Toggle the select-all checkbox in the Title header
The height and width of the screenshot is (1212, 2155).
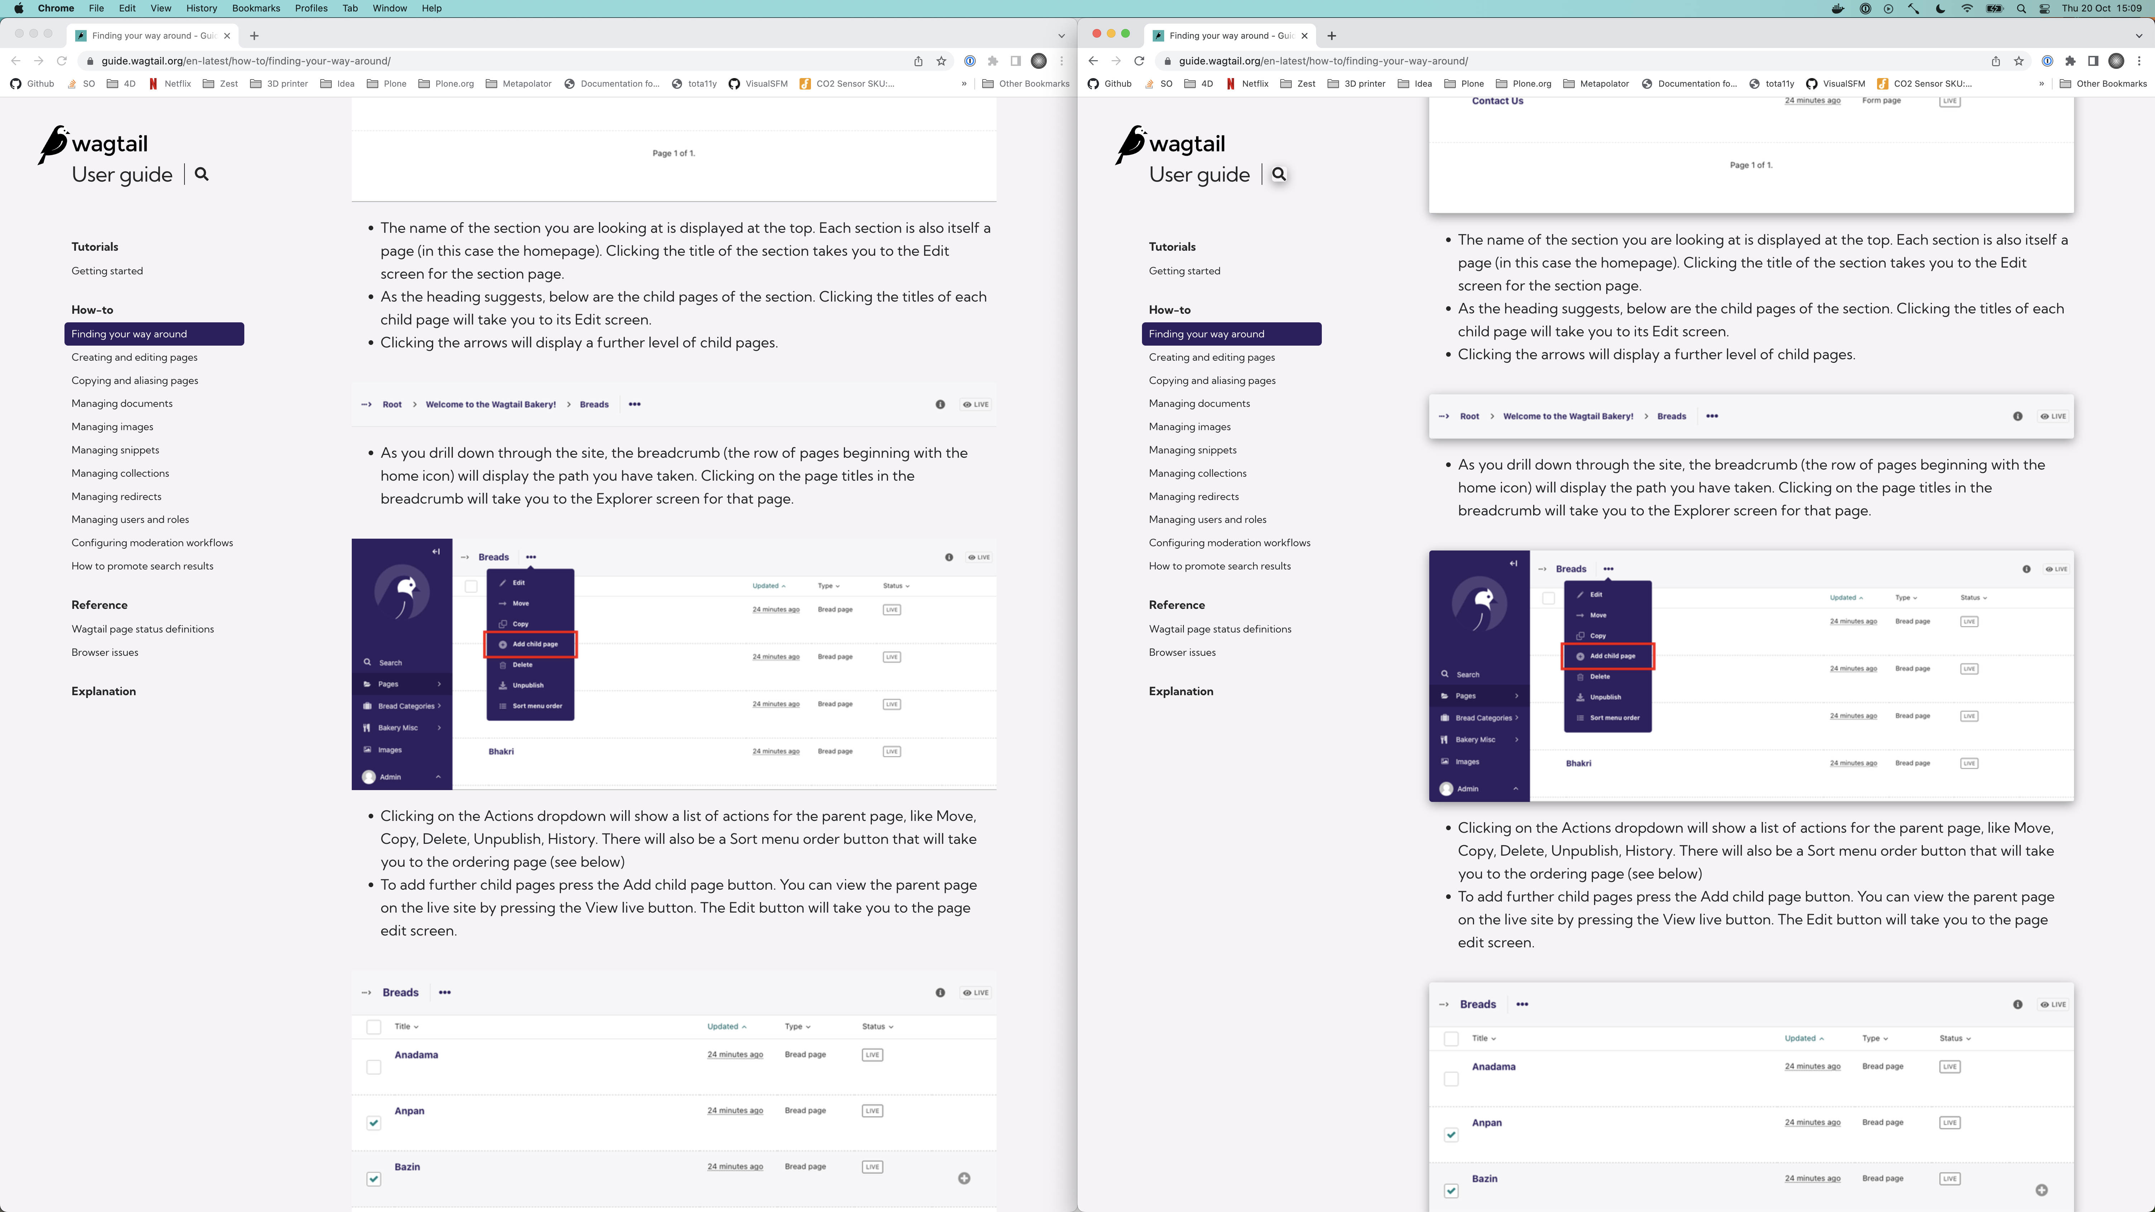click(x=373, y=1026)
